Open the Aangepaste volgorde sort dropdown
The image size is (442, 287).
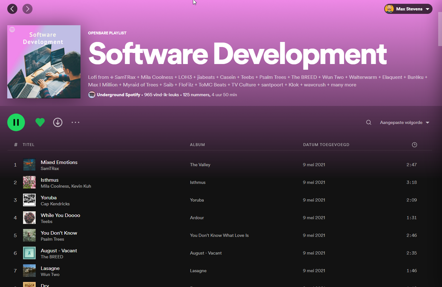pyautogui.click(x=404, y=122)
